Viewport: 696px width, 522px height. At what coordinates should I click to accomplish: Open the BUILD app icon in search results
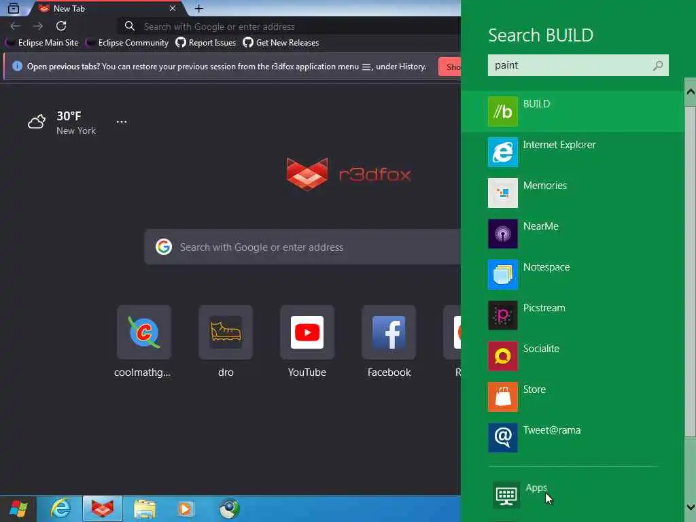pos(502,111)
